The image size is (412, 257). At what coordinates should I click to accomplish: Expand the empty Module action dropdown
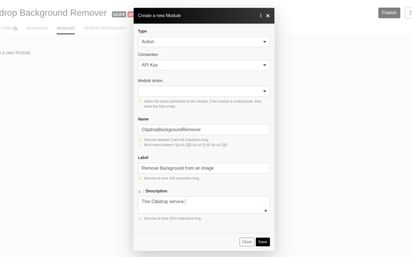tap(203, 91)
